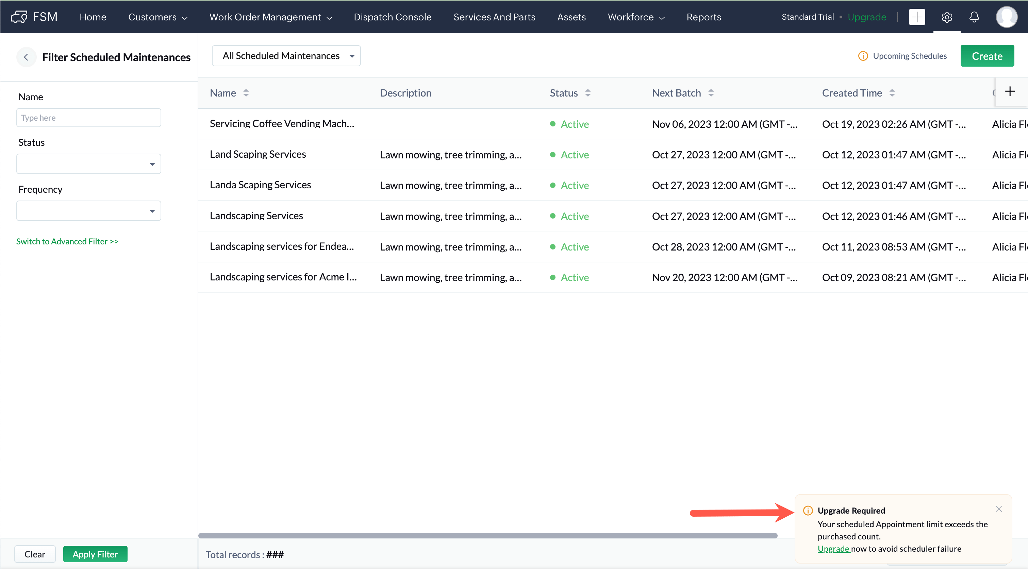1028x569 pixels.
Task: Open Servicing Coffee Vending Mach... record
Action: [x=282, y=124]
